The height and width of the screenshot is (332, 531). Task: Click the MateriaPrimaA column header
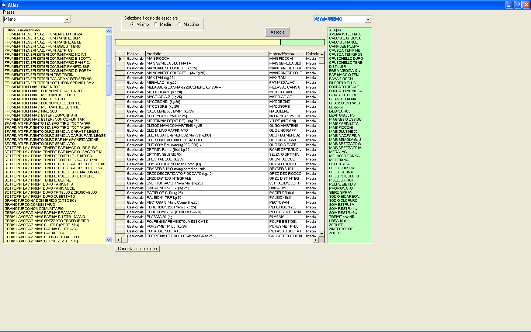[x=287, y=54]
